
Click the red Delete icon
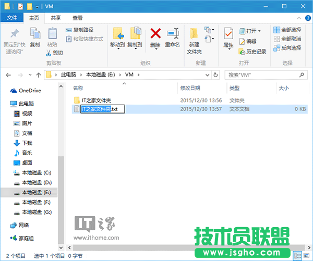pos(155,33)
